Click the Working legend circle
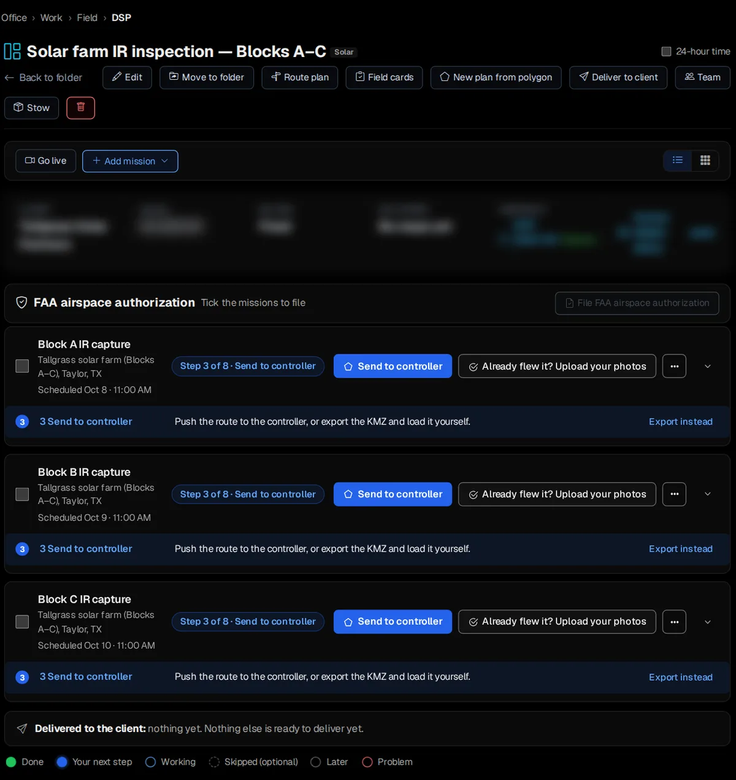 [x=150, y=762]
